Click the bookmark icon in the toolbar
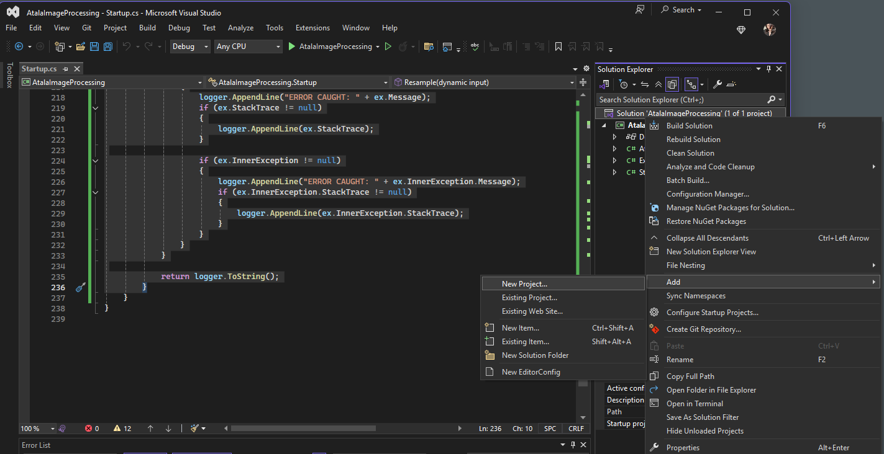This screenshot has height=454, width=884. tap(558, 47)
